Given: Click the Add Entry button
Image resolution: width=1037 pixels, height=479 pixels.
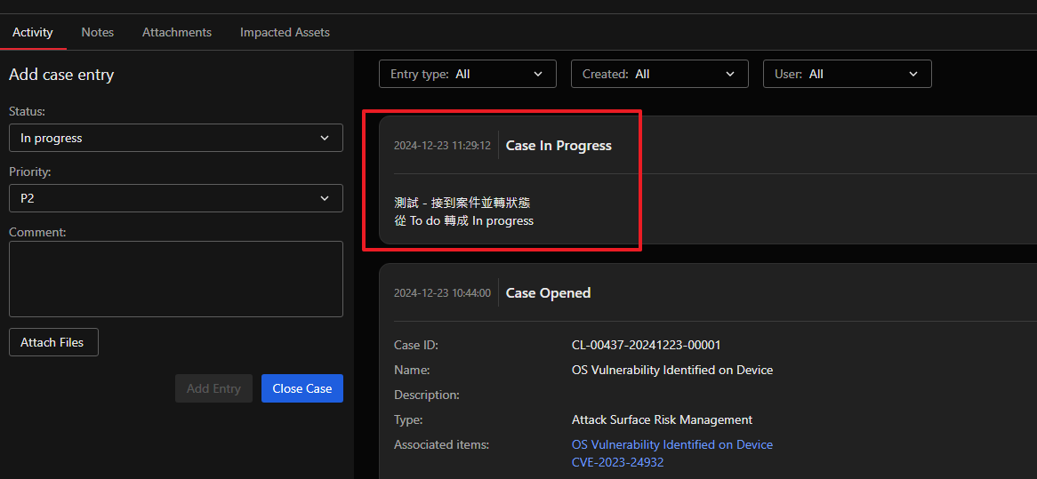Looking at the screenshot, I should click(213, 388).
